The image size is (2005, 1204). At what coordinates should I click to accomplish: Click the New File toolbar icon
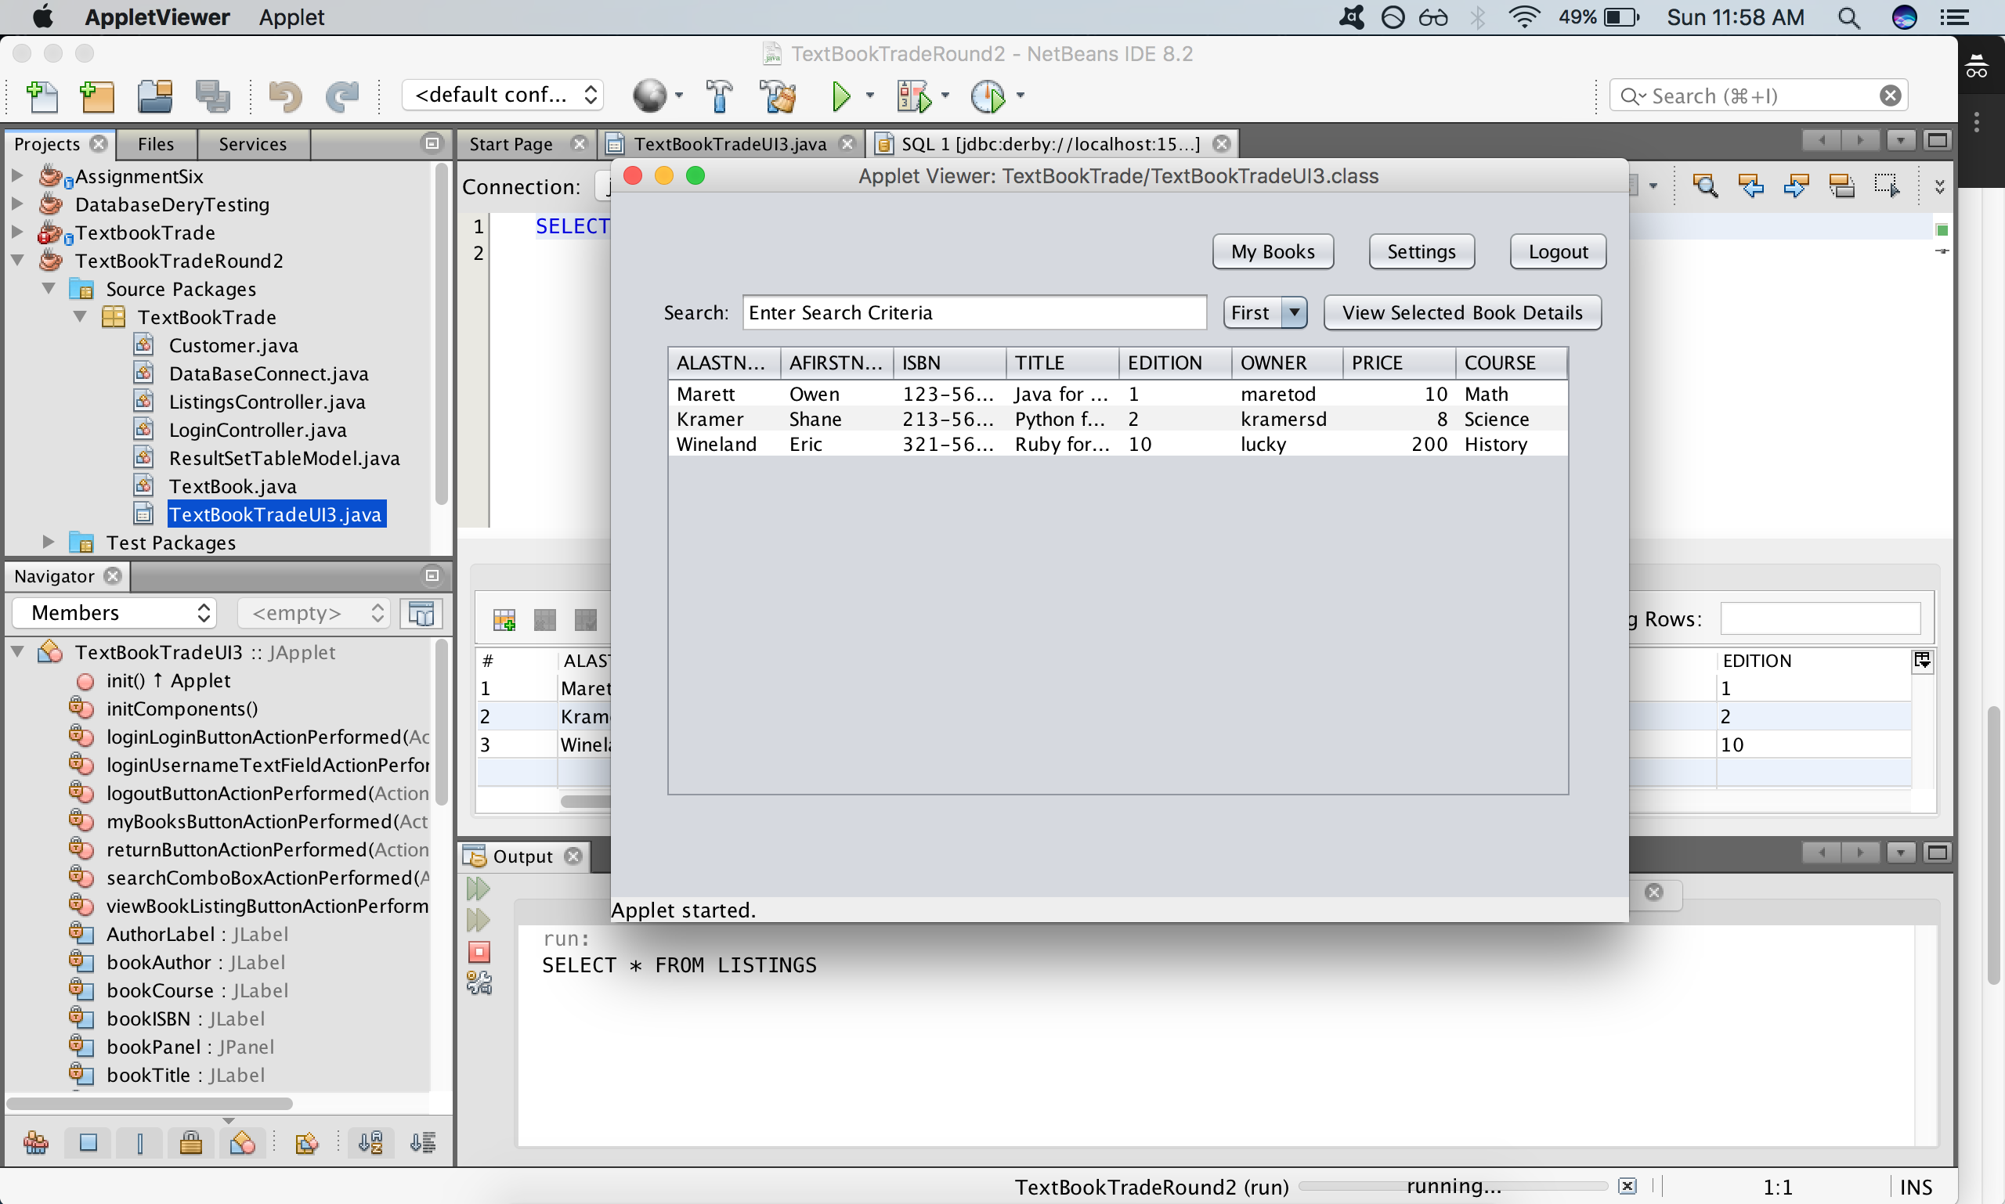[42, 96]
